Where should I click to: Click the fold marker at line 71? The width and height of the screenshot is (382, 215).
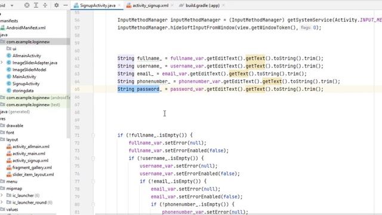pos(93,136)
